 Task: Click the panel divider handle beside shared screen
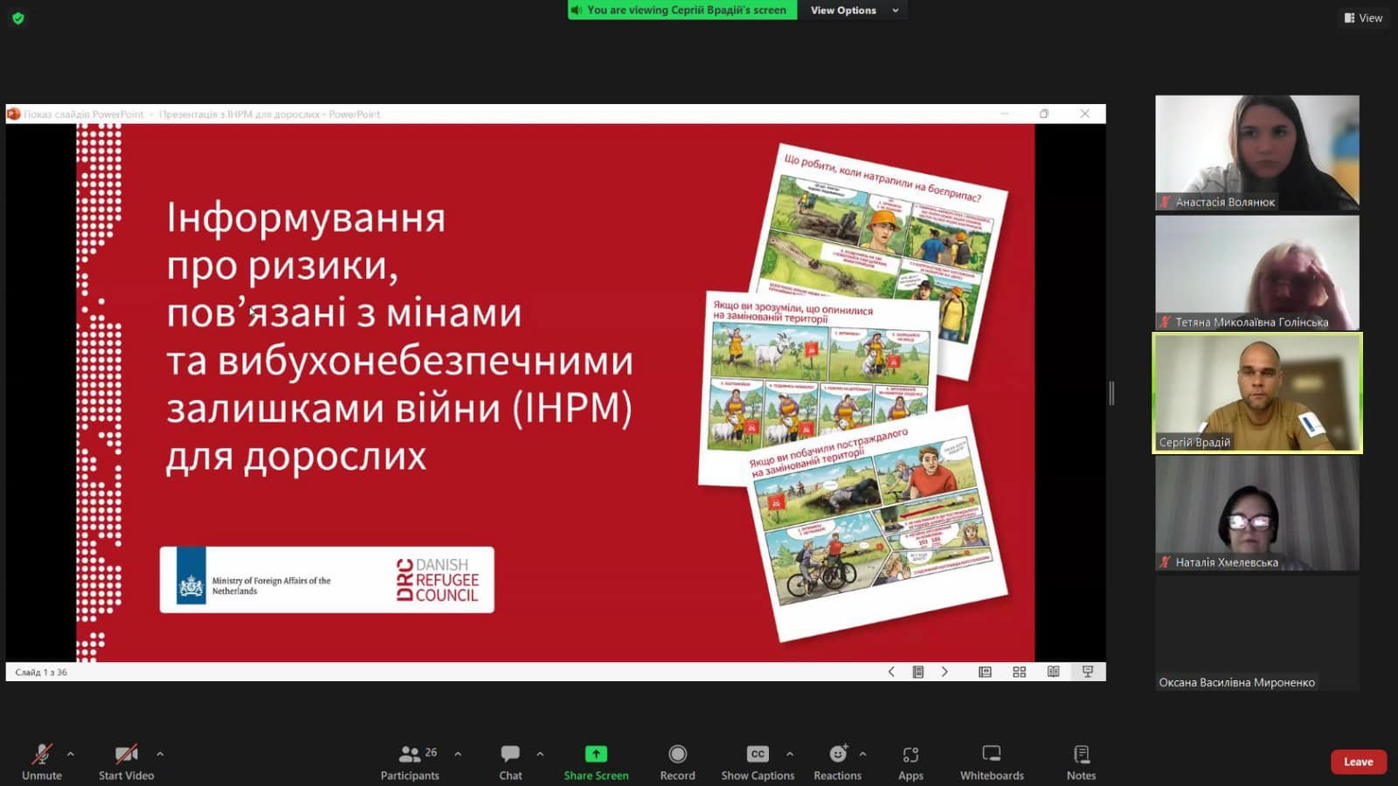[1111, 393]
